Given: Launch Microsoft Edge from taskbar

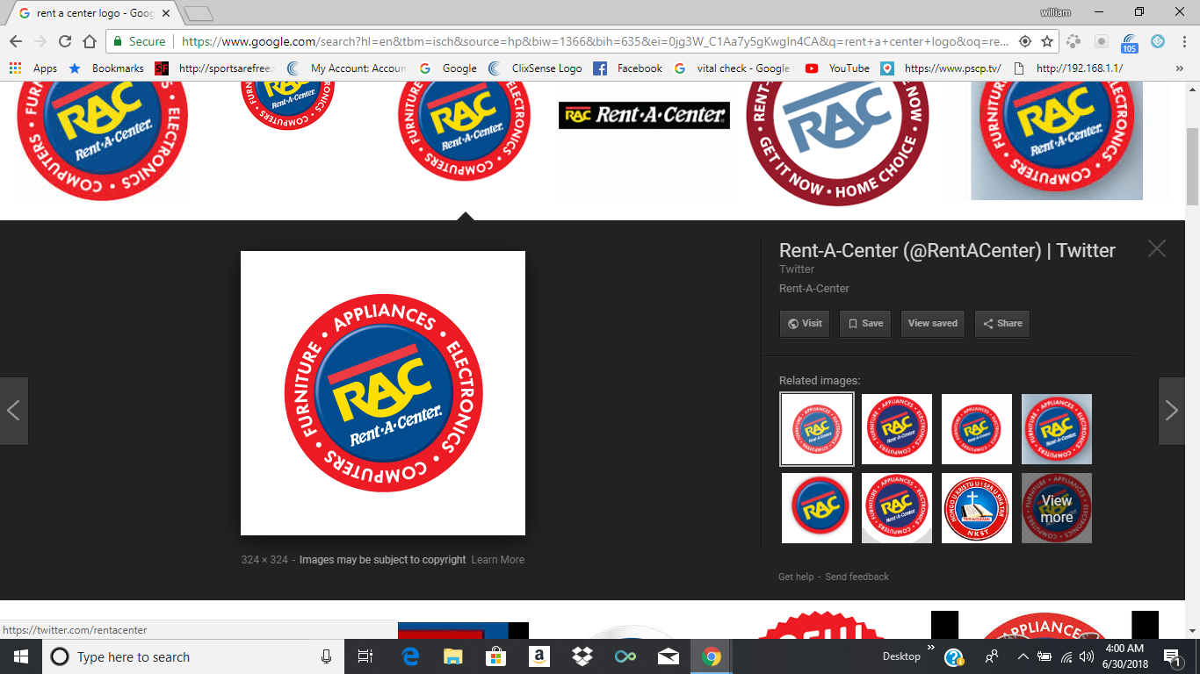Looking at the screenshot, I should 409,656.
